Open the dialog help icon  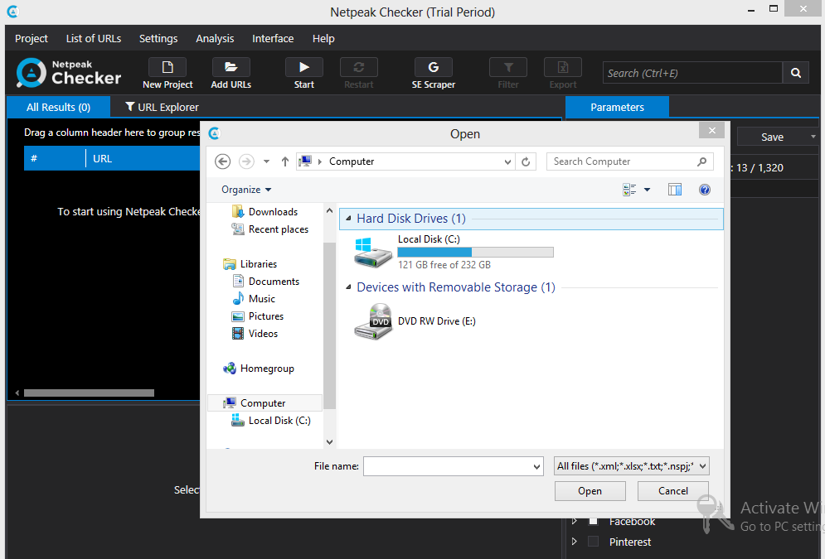[705, 190]
